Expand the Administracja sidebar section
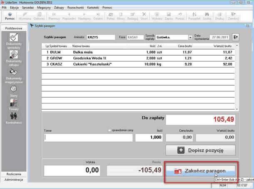The width and height of the screenshot is (254, 189). pos(14,179)
